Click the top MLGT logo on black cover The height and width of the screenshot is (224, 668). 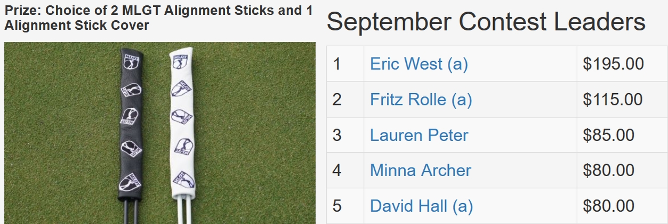pyautogui.click(x=130, y=61)
